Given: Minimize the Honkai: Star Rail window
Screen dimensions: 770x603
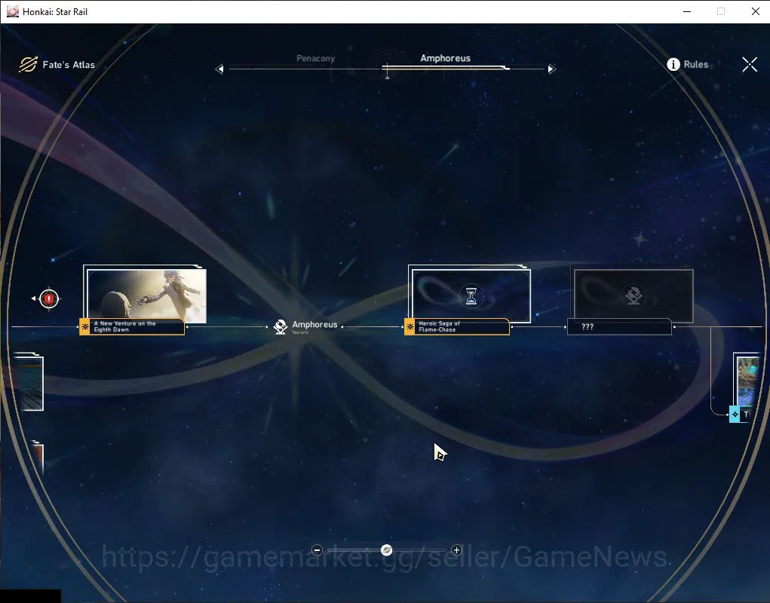Looking at the screenshot, I should pyautogui.click(x=687, y=11).
